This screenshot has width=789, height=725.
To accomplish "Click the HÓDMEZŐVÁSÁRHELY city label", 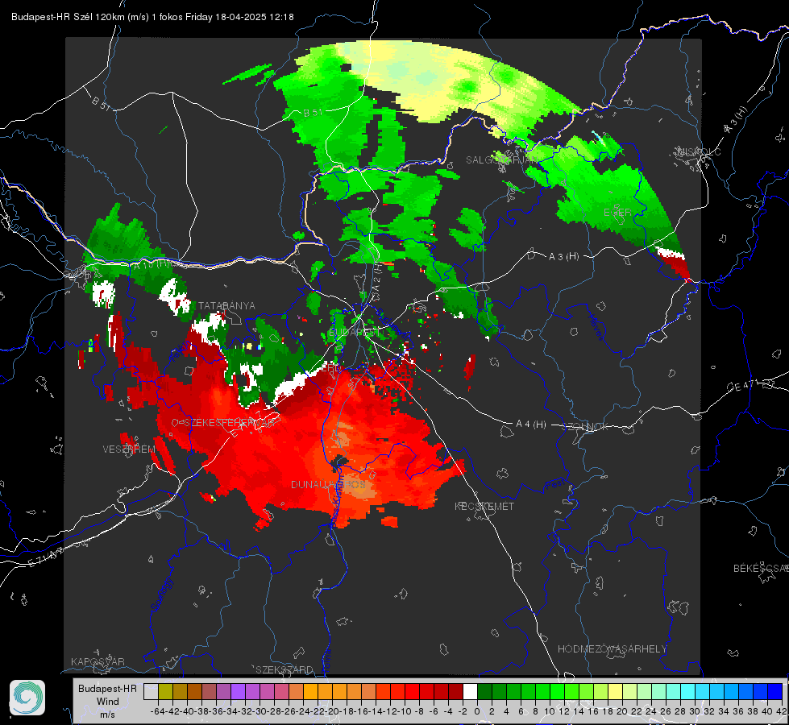I will click(x=612, y=649).
